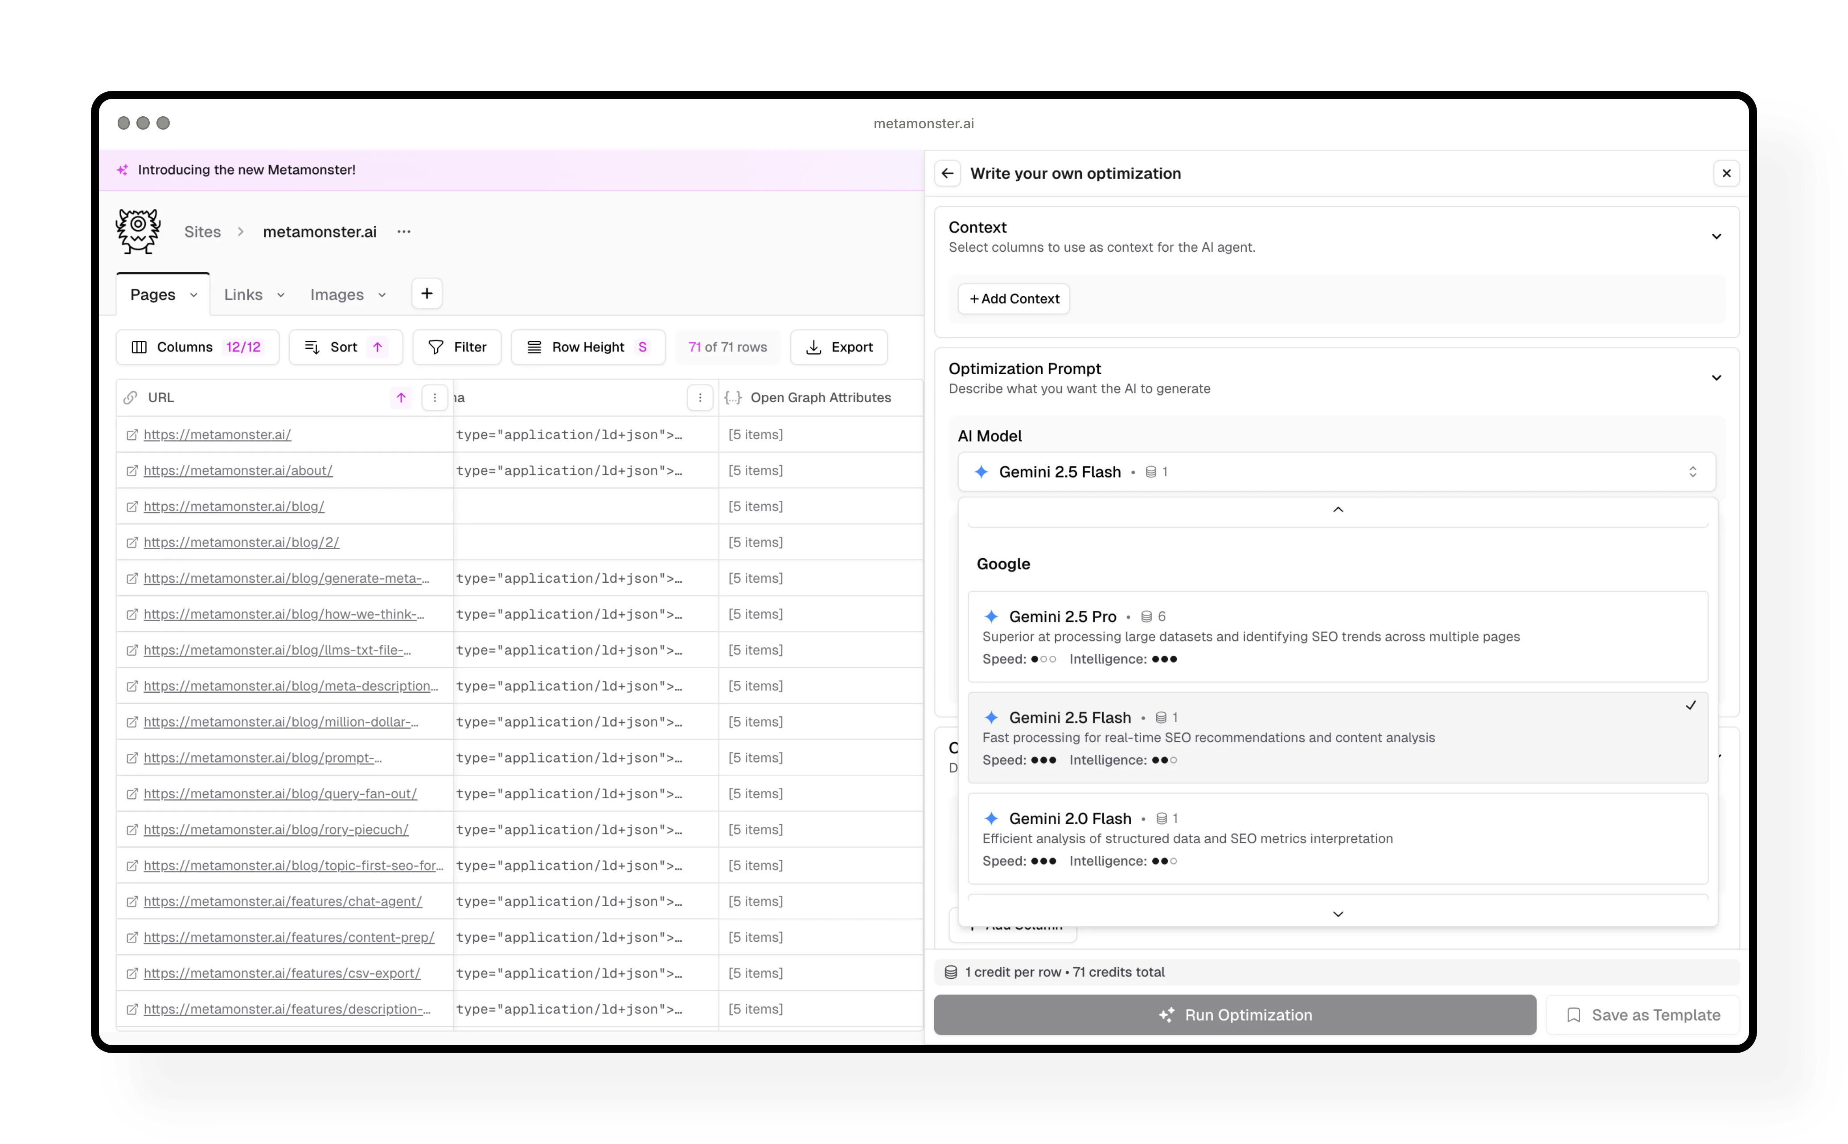Screen dimensions: 1848x1144
Task: Click the sparkles icon in the pink banner
Action: (123, 169)
